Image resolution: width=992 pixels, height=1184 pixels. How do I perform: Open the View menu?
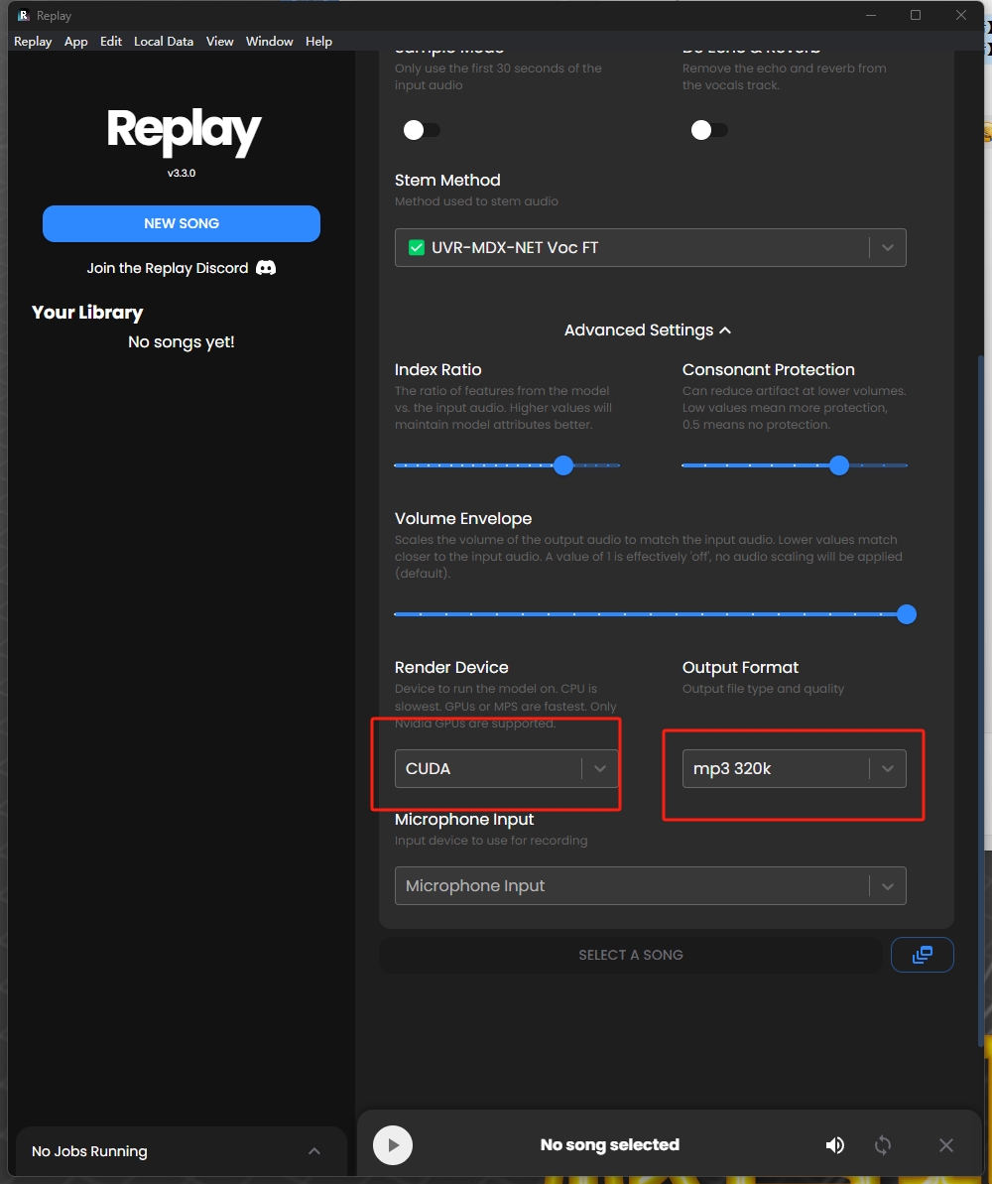[x=219, y=42]
